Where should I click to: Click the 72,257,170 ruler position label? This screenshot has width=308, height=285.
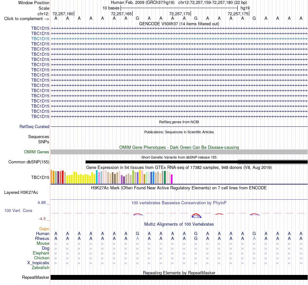click(180, 14)
